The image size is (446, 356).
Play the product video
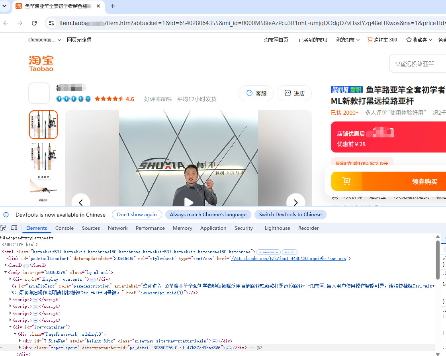click(x=188, y=201)
